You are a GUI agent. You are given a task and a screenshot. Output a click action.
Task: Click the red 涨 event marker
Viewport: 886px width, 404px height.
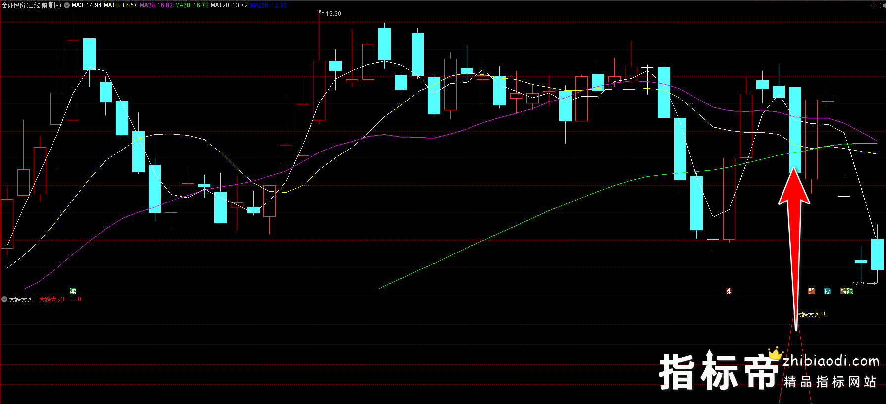(729, 291)
